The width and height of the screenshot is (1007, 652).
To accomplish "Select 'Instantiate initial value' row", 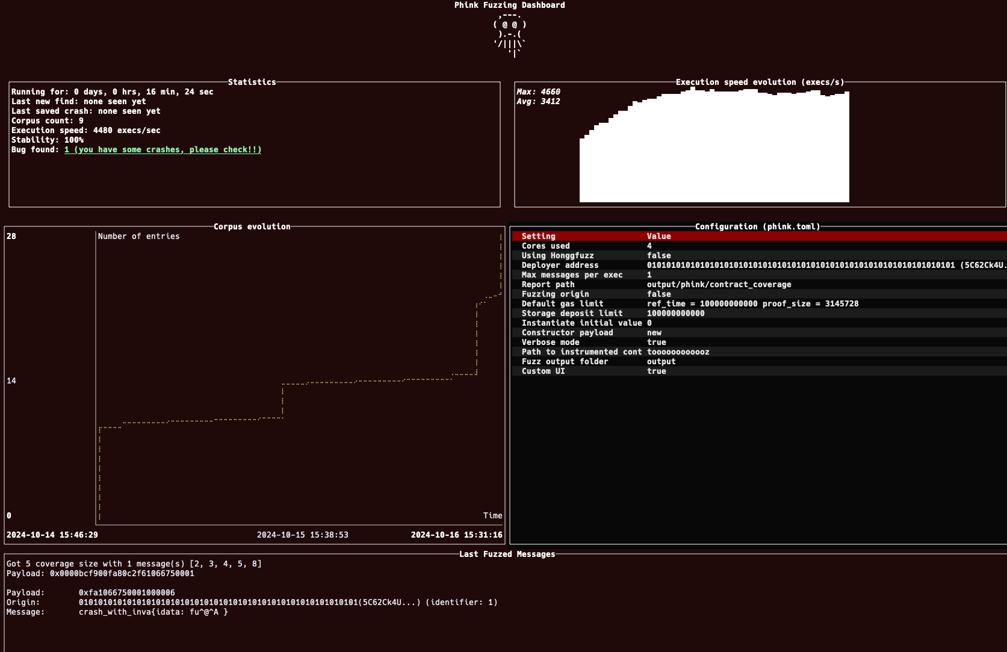I will coord(760,323).
